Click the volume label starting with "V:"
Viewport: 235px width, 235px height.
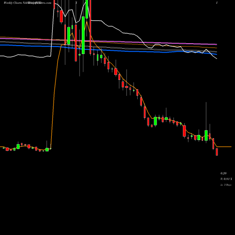(x=226, y=179)
